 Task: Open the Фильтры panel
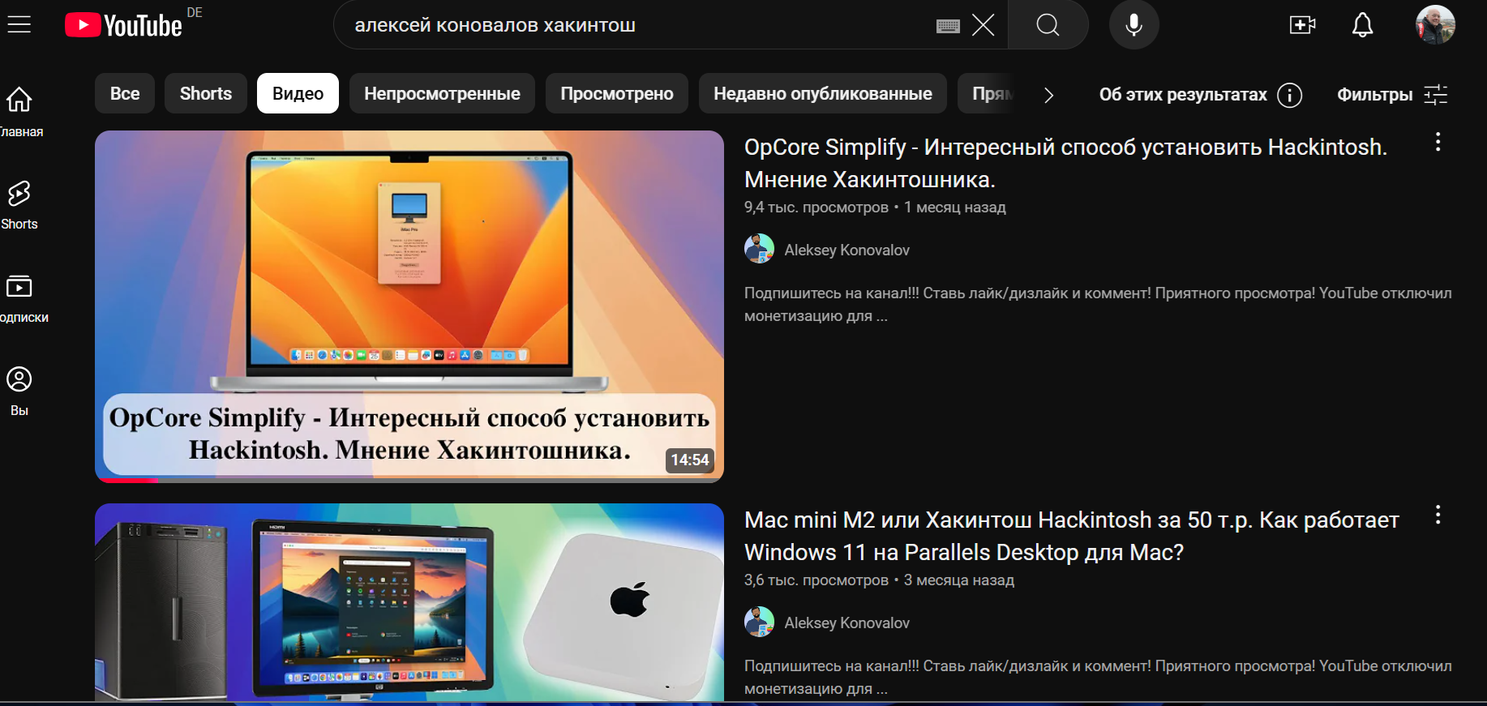point(1392,95)
